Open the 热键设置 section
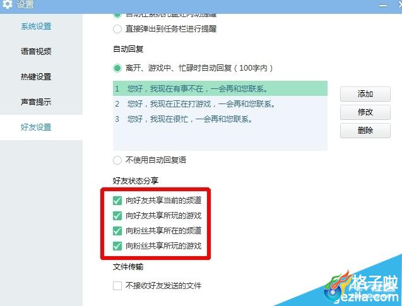 pyautogui.click(x=36, y=76)
